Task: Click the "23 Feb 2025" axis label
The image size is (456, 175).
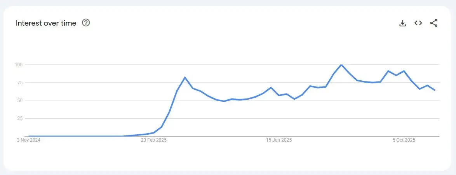Action: pyautogui.click(x=154, y=140)
